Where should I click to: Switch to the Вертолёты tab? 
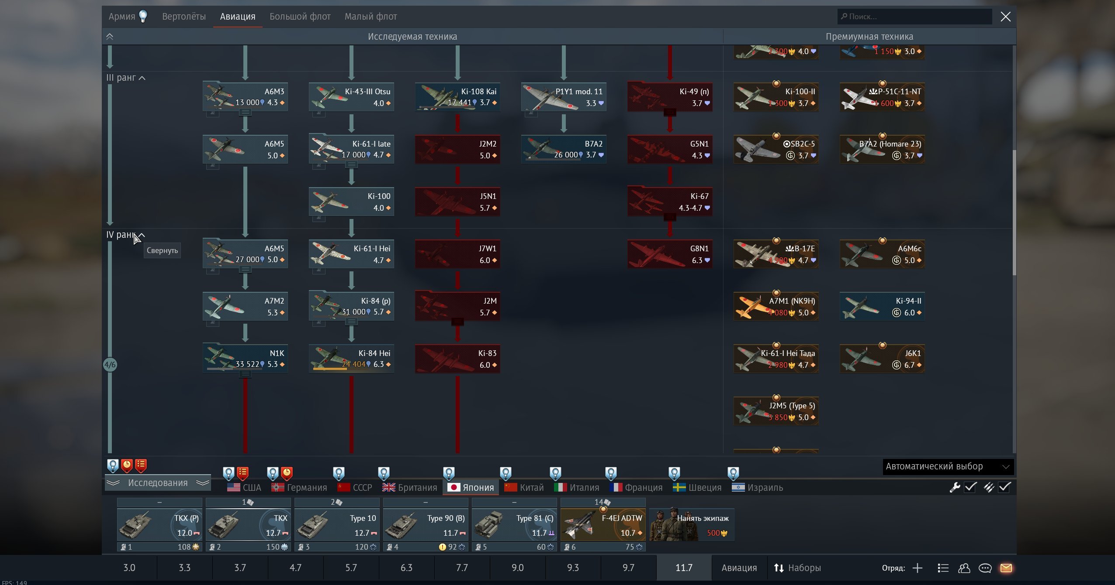click(x=184, y=17)
